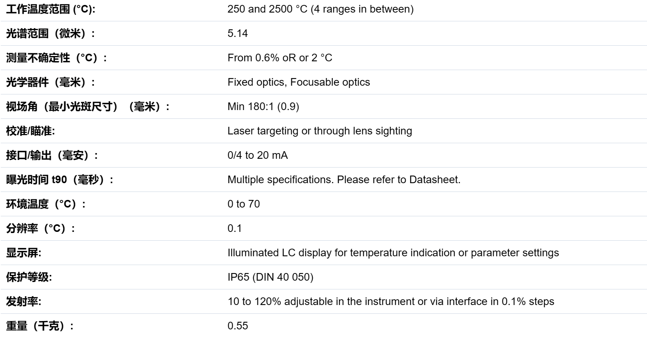Select the 'Min 180:1 (0.9)' value
647x337 pixels.
[x=263, y=107]
